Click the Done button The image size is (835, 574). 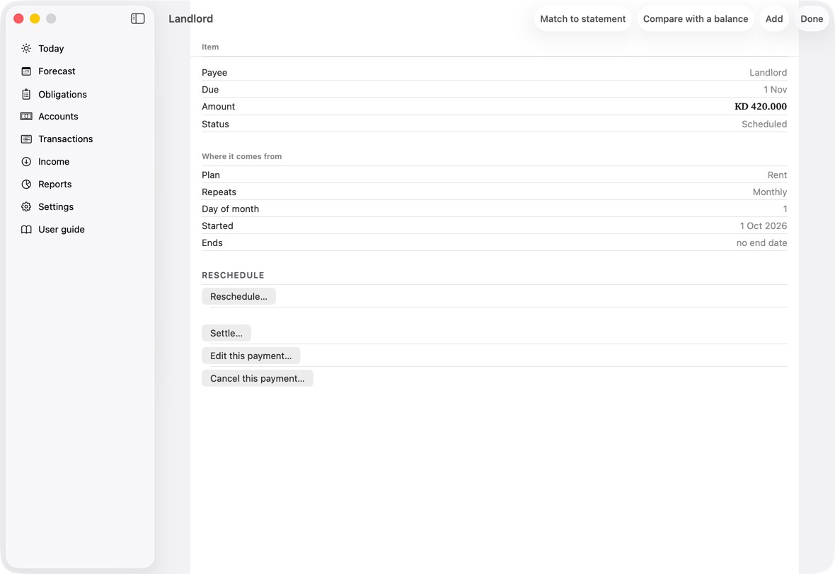(812, 18)
